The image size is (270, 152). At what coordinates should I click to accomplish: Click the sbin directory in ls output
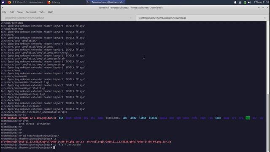tap(218, 118)
